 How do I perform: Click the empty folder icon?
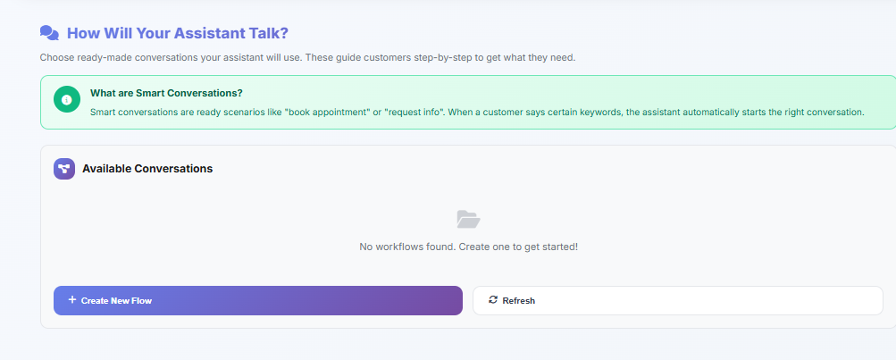coord(468,219)
